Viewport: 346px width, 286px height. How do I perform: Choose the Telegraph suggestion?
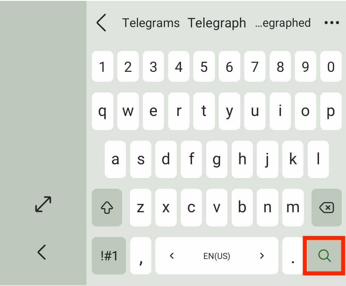(217, 23)
